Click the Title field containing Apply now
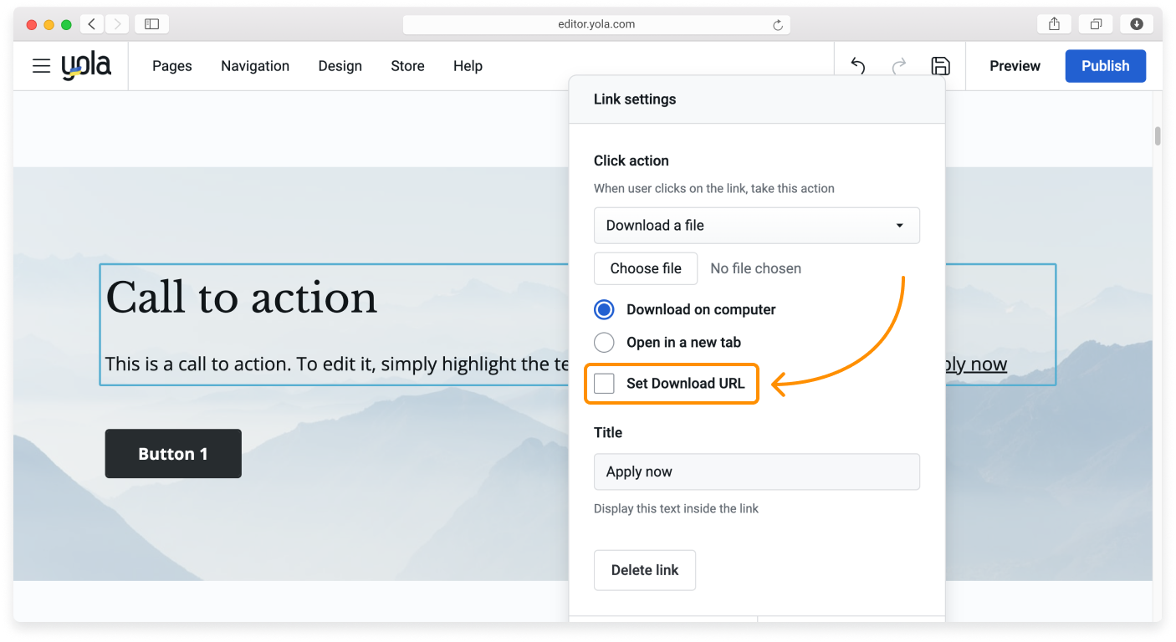This screenshot has width=1176, height=642. 756,471
